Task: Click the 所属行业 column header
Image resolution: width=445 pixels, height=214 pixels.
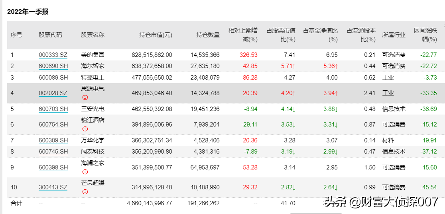Action: [x=394, y=35]
